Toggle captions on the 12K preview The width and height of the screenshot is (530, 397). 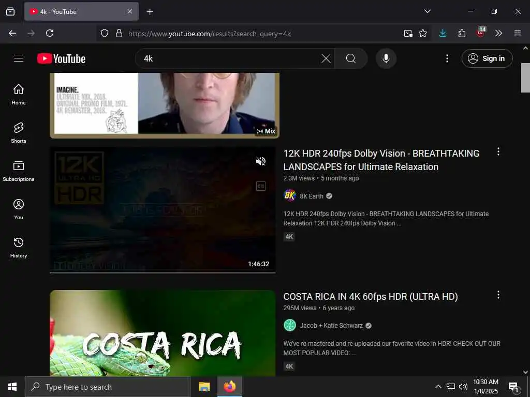click(x=261, y=186)
